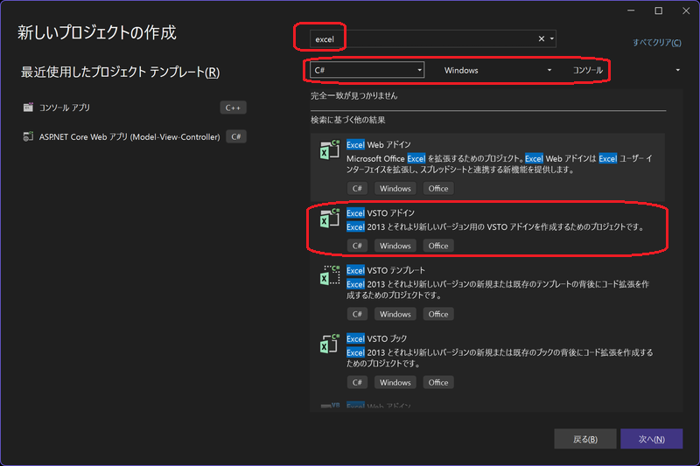Click the 戻る(B) button
The width and height of the screenshot is (700, 466).
(585, 439)
